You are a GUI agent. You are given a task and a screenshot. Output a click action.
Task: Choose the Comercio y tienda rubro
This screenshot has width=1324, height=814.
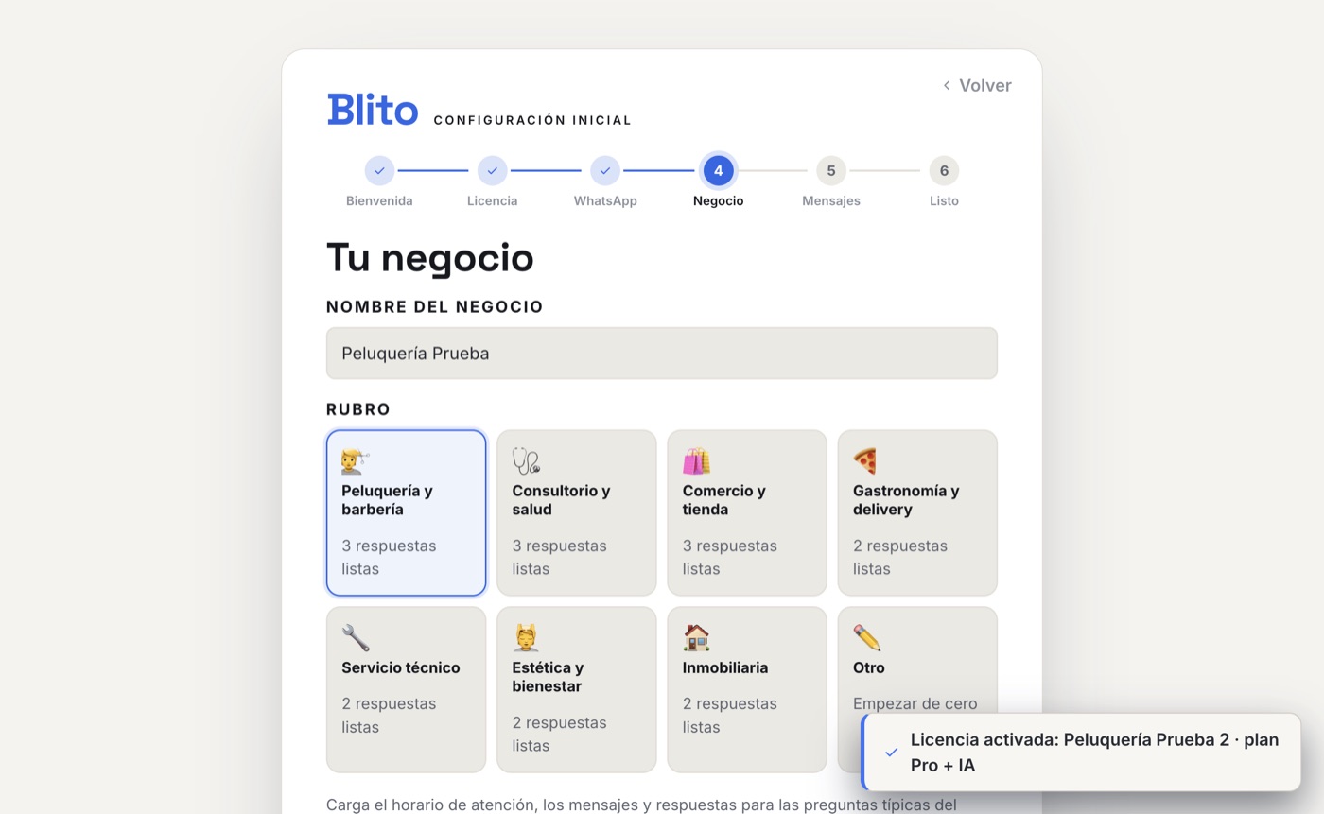click(x=747, y=513)
